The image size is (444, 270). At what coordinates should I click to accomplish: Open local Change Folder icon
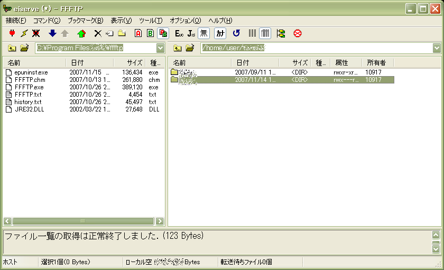[x=24, y=48]
